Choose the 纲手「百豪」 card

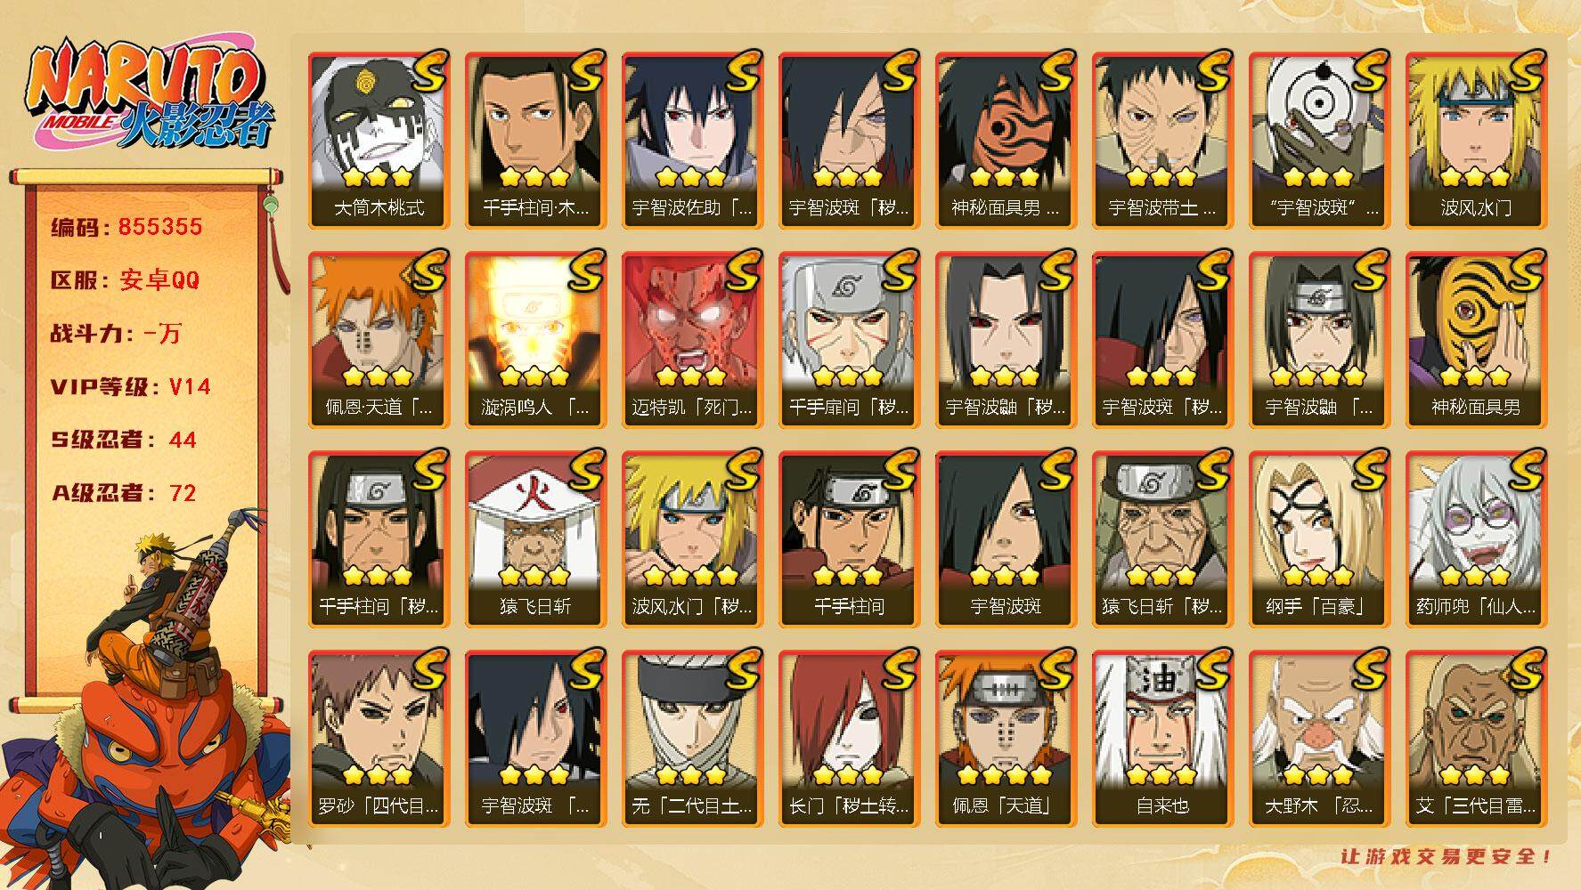[x=1319, y=539]
